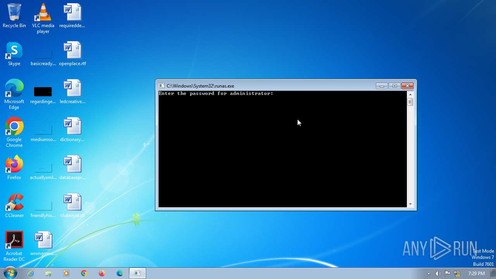The width and height of the screenshot is (496, 279).
Task: Click the console scrollbar up arrow
Action: pos(410,94)
